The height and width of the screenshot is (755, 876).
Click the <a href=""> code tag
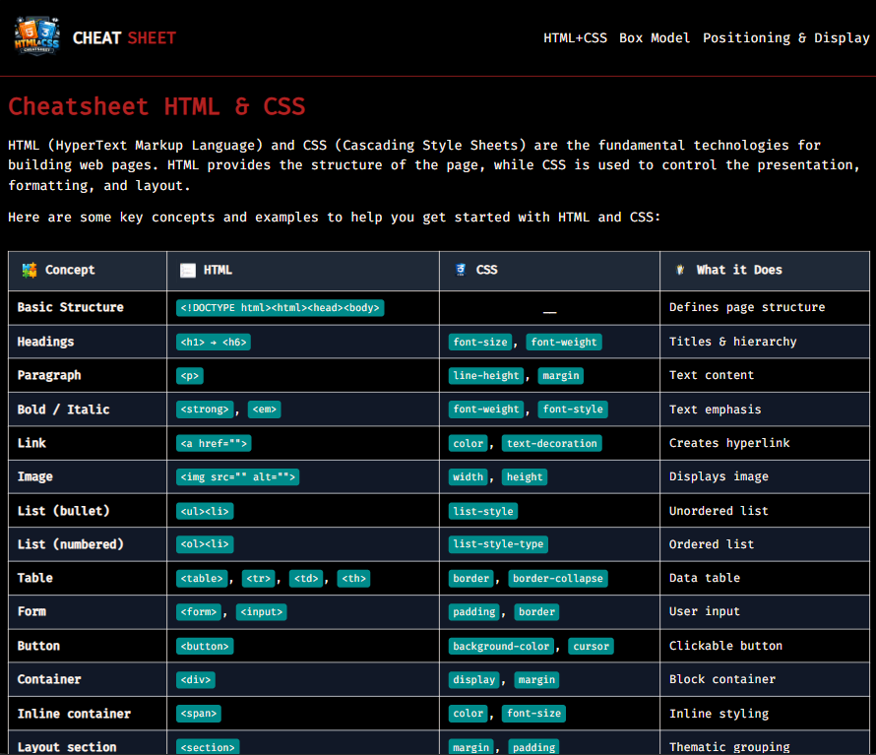tap(214, 443)
